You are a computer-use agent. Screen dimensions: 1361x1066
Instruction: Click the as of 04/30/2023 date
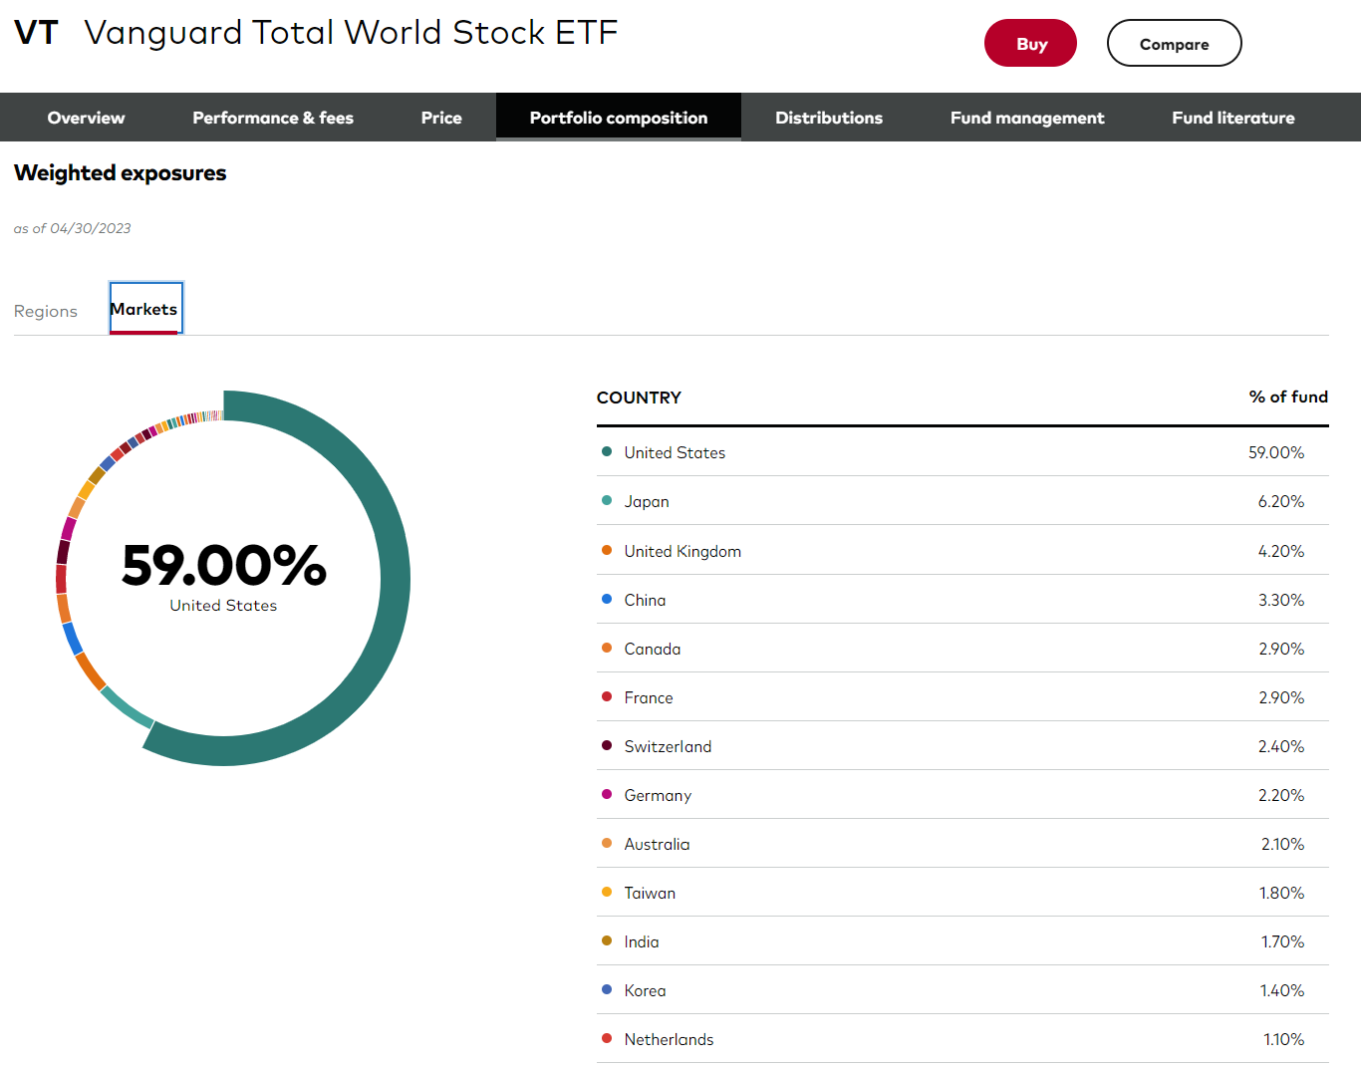click(x=72, y=228)
